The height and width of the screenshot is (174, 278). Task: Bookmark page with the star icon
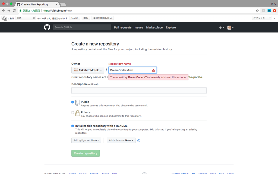coord(257,11)
